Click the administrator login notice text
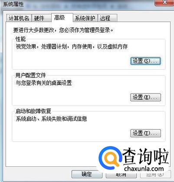Screen dimensions: 174x182 pos(63,30)
